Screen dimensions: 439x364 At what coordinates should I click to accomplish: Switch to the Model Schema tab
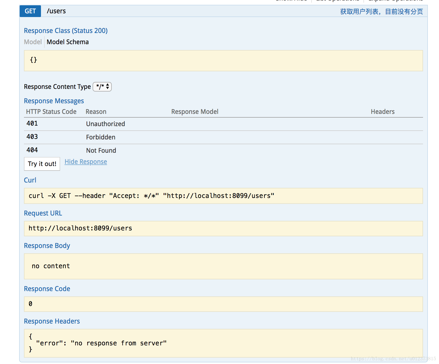click(68, 42)
